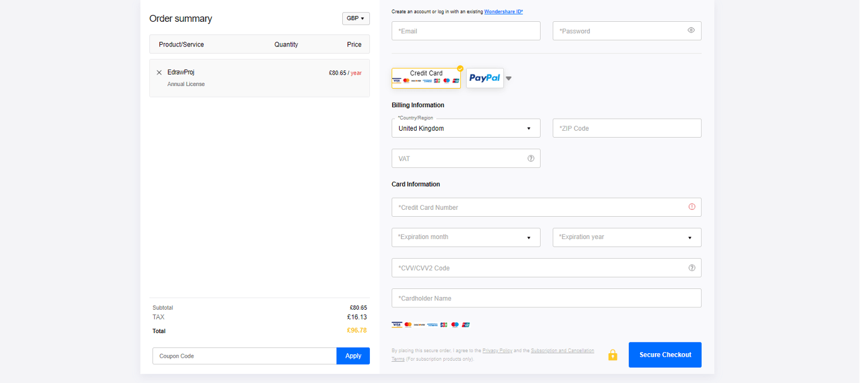The width and height of the screenshot is (860, 383).
Task: Select the American Express icon
Action: click(432, 325)
